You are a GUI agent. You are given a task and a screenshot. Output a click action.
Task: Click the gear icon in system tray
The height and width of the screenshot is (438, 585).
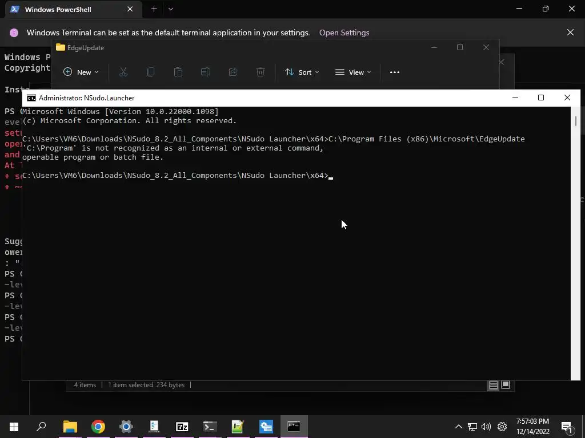(x=502, y=427)
